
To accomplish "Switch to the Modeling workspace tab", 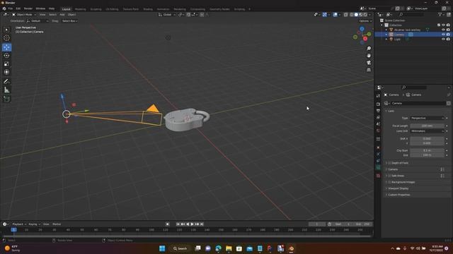I will (80, 9).
